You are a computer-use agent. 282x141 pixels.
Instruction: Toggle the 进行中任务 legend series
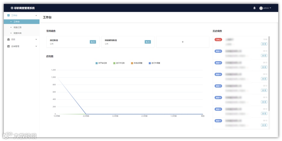point(119,63)
